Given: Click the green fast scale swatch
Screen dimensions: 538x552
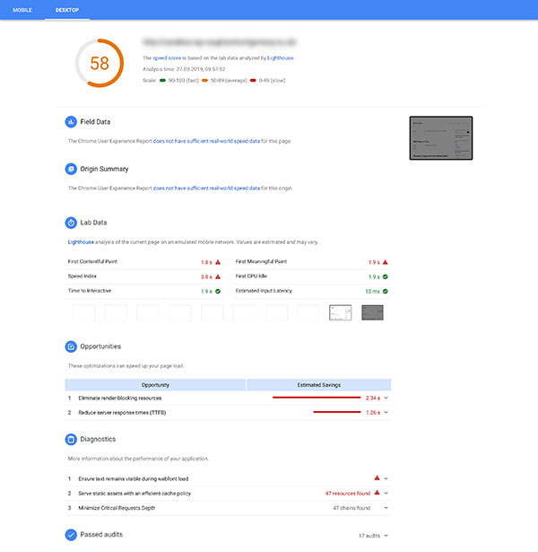Looking at the screenshot, I should (x=162, y=80).
